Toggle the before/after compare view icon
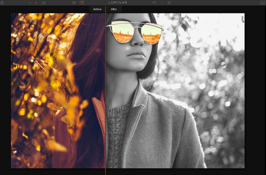The height and width of the screenshot is (175, 266). [x=82, y=3]
